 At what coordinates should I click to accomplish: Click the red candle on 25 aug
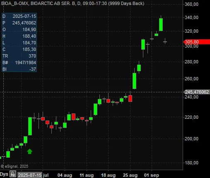point(130,99)
